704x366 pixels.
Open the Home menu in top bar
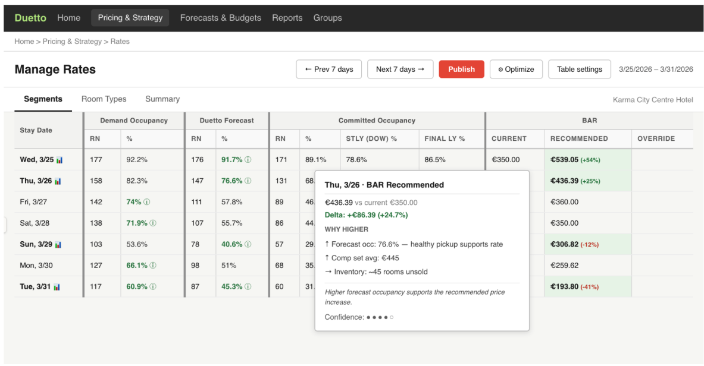coord(68,18)
